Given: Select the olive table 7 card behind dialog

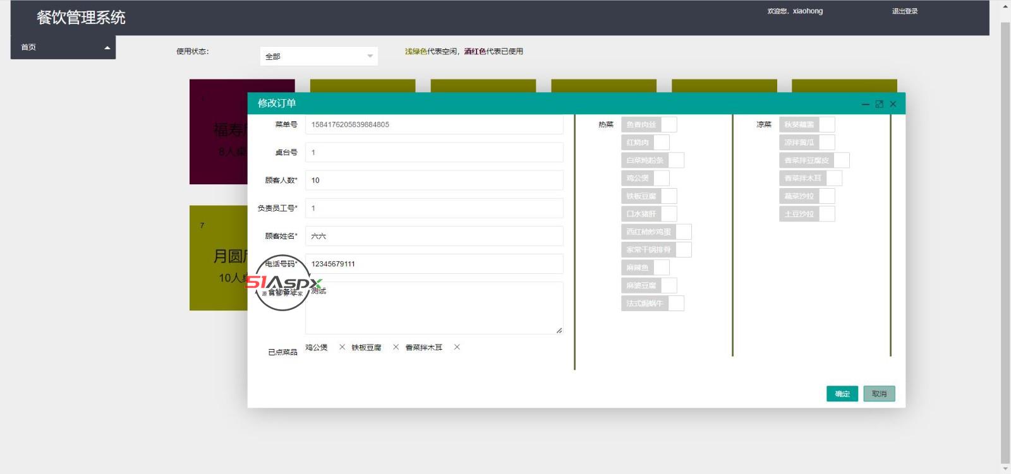Looking at the screenshot, I should [x=218, y=258].
